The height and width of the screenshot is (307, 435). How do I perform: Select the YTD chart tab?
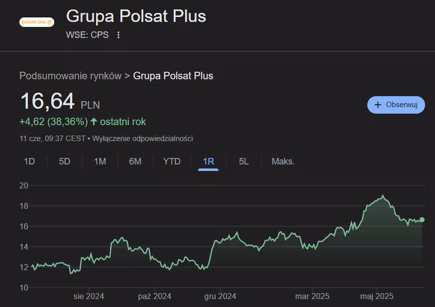click(172, 161)
